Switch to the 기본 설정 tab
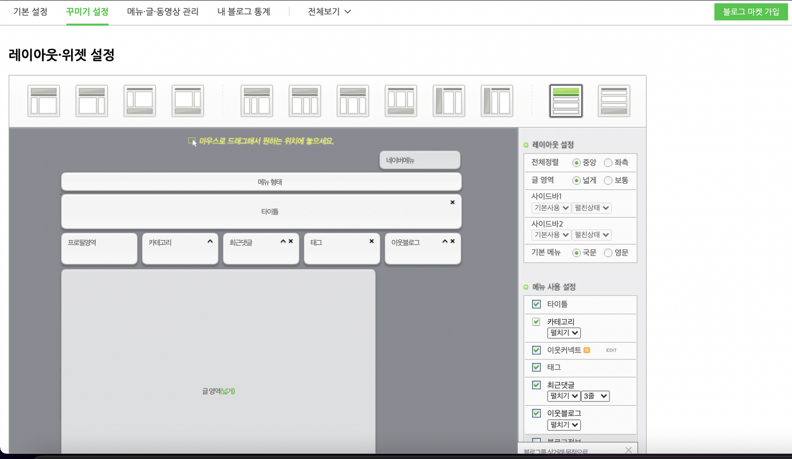This screenshot has height=459, width=792. (30, 12)
